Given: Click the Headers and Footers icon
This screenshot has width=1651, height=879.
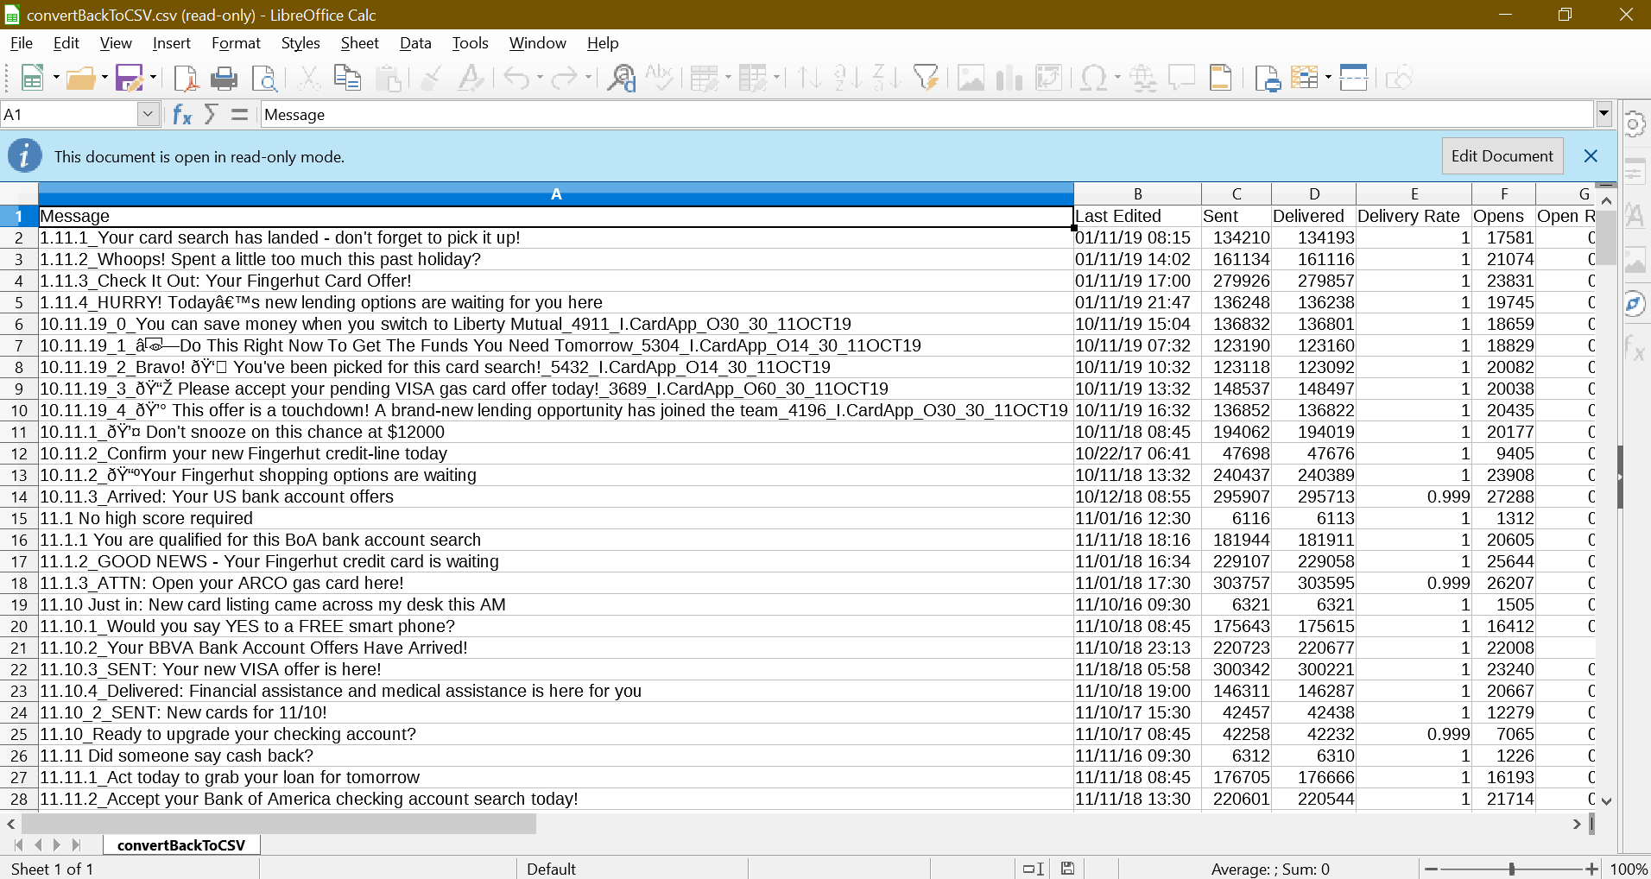Looking at the screenshot, I should click(1221, 79).
